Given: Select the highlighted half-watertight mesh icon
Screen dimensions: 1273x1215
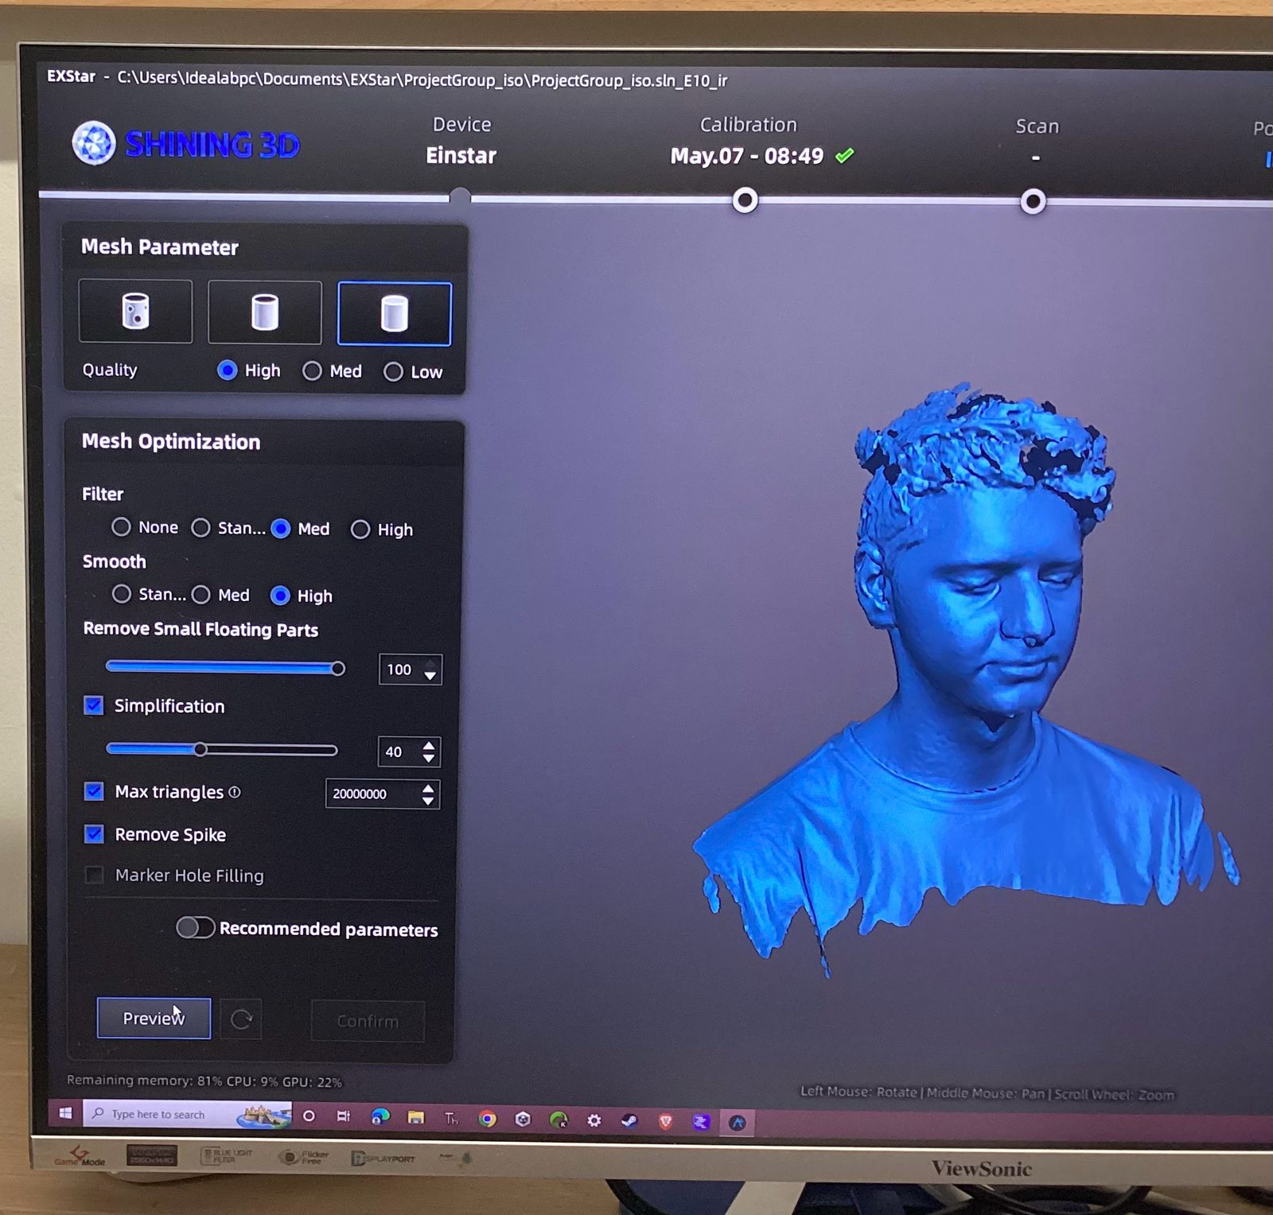Looking at the screenshot, I should [394, 313].
